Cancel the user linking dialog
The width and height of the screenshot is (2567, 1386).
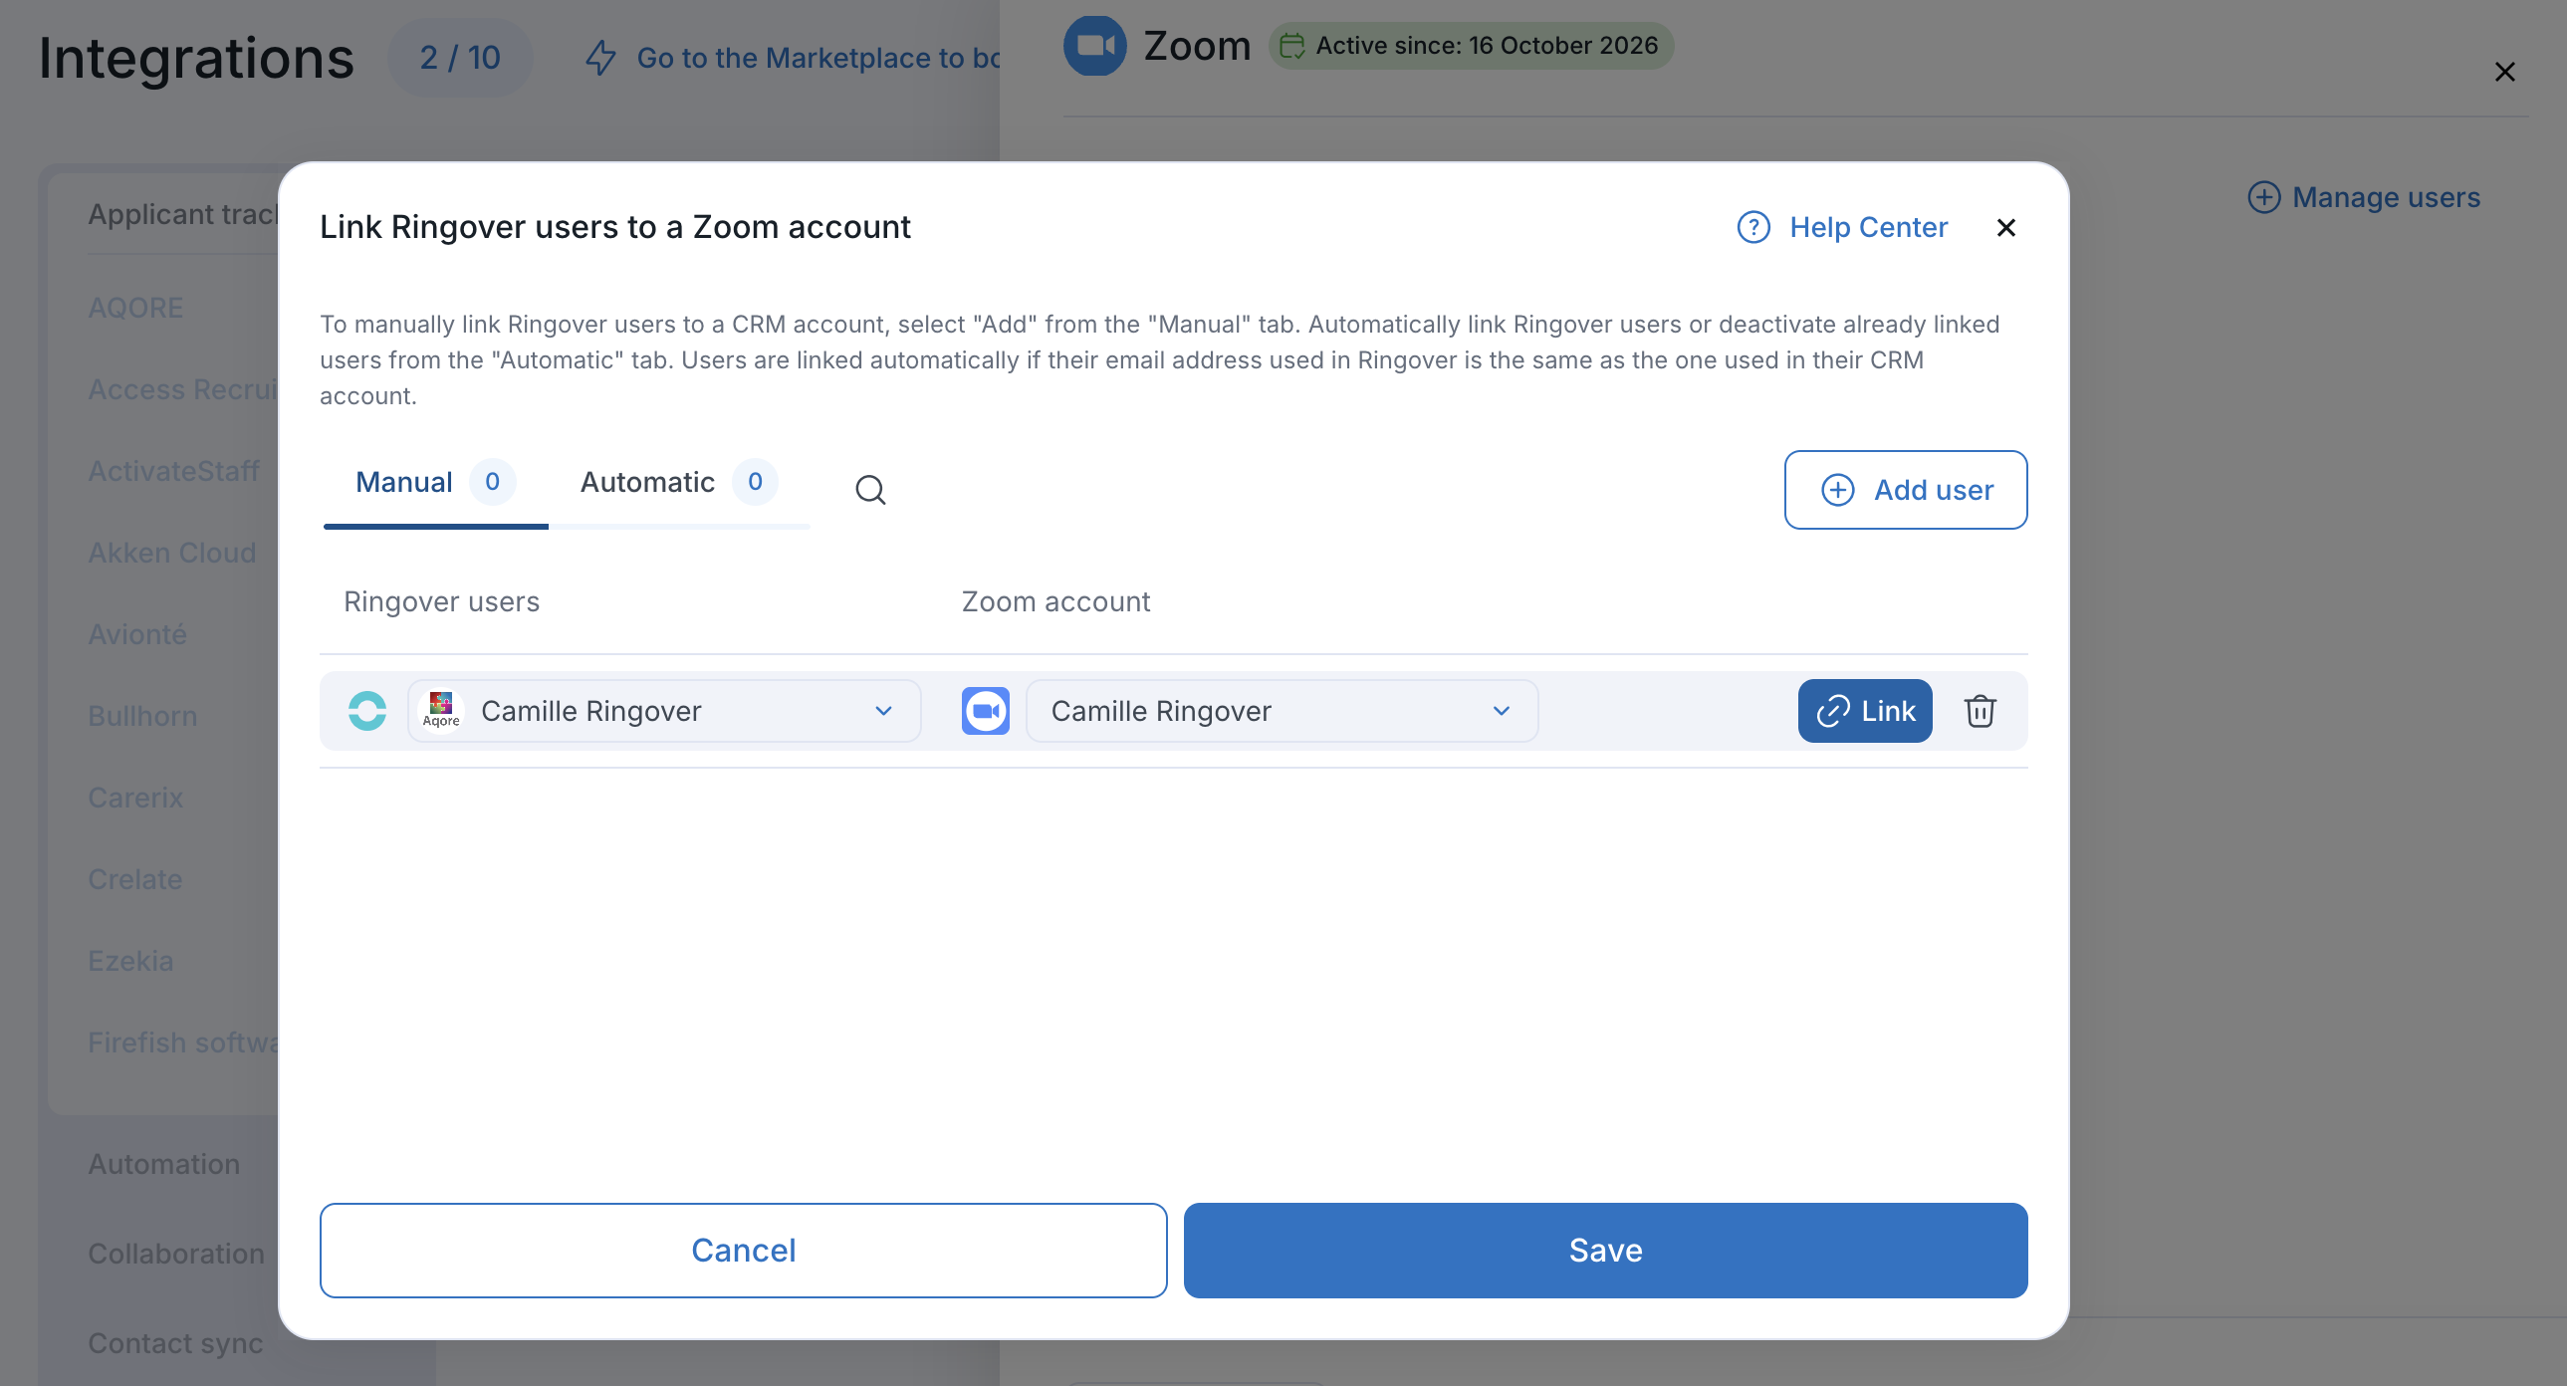click(x=744, y=1250)
